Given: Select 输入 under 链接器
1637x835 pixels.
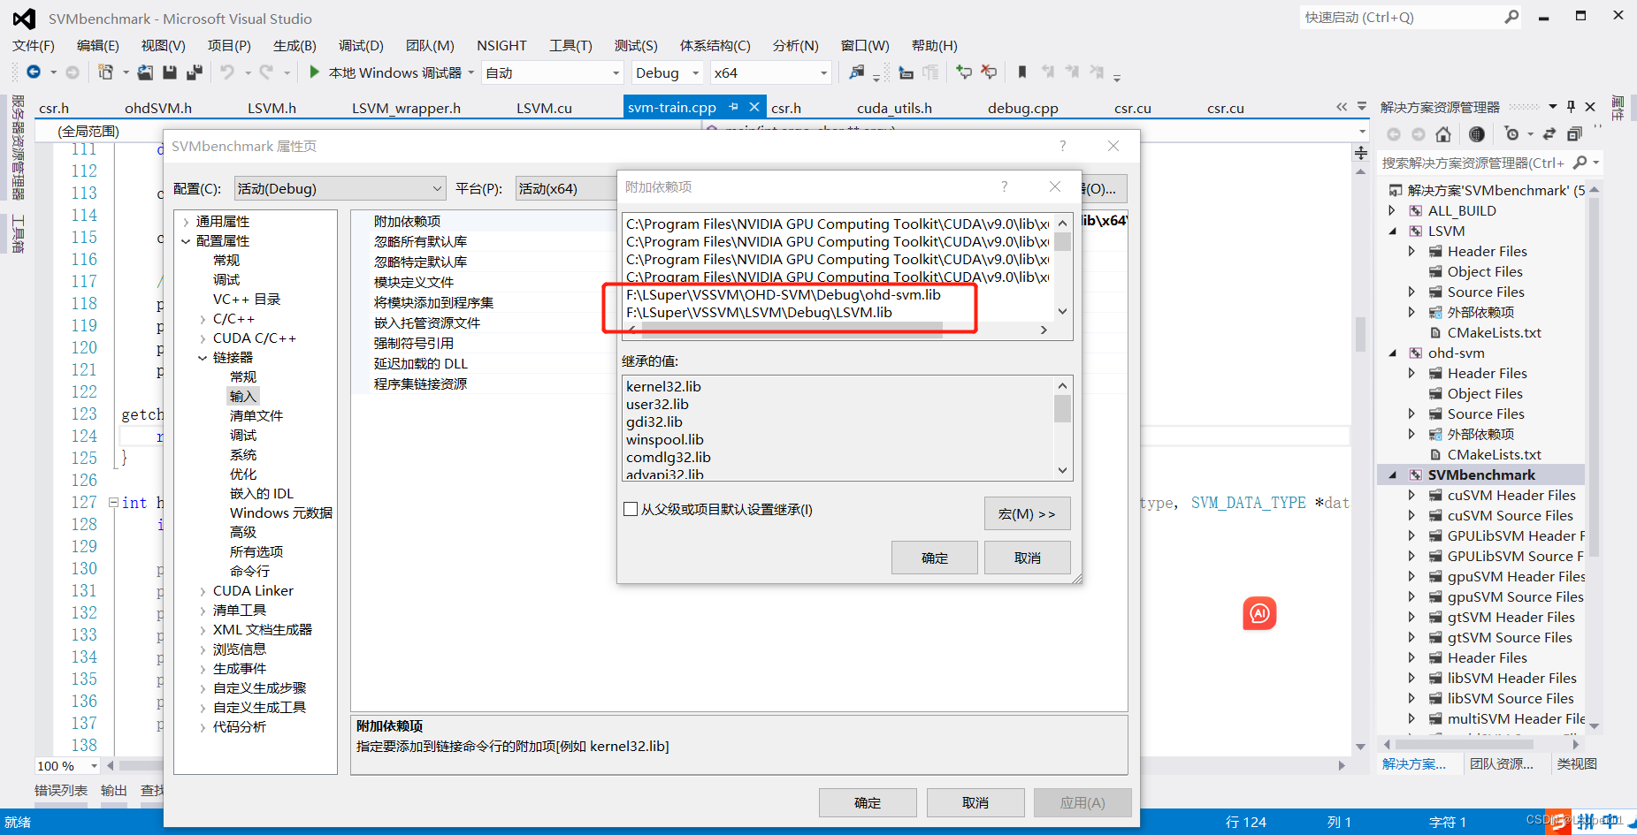Looking at the screenshot, I should coord(242,396).
